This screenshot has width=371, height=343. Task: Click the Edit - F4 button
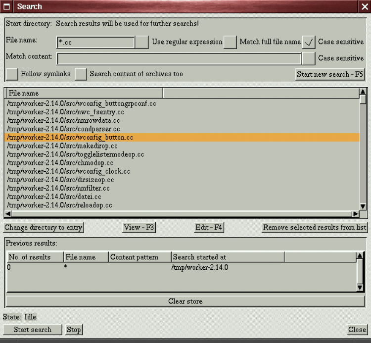(x=209, y=228)
